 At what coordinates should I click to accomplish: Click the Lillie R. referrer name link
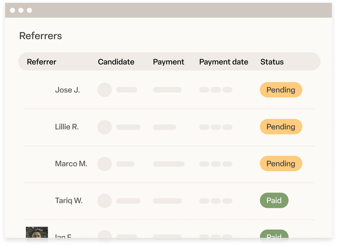[67, 127]
